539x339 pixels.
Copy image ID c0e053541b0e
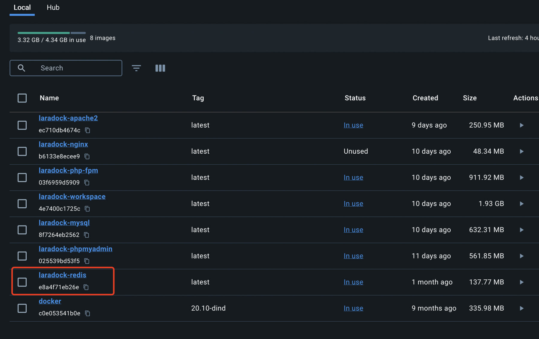pyautogui.click(x=87, y=313)
